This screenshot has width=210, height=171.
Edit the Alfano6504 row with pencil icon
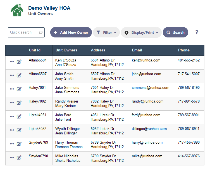point(19,62)
